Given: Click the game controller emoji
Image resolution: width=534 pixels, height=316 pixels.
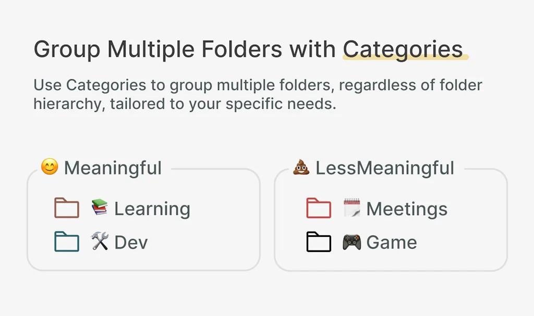Looking at the screenshot, I should (x=352, y=242).
